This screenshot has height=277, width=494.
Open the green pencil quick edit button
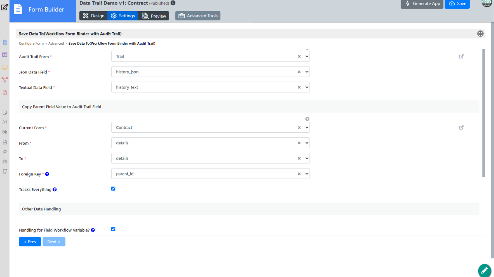(x=484, y=270)
